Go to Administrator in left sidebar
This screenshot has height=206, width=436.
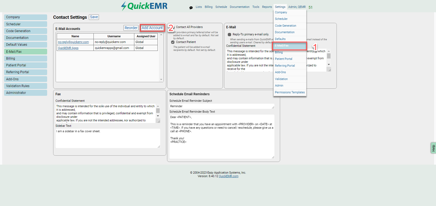[x=26, y=93]
